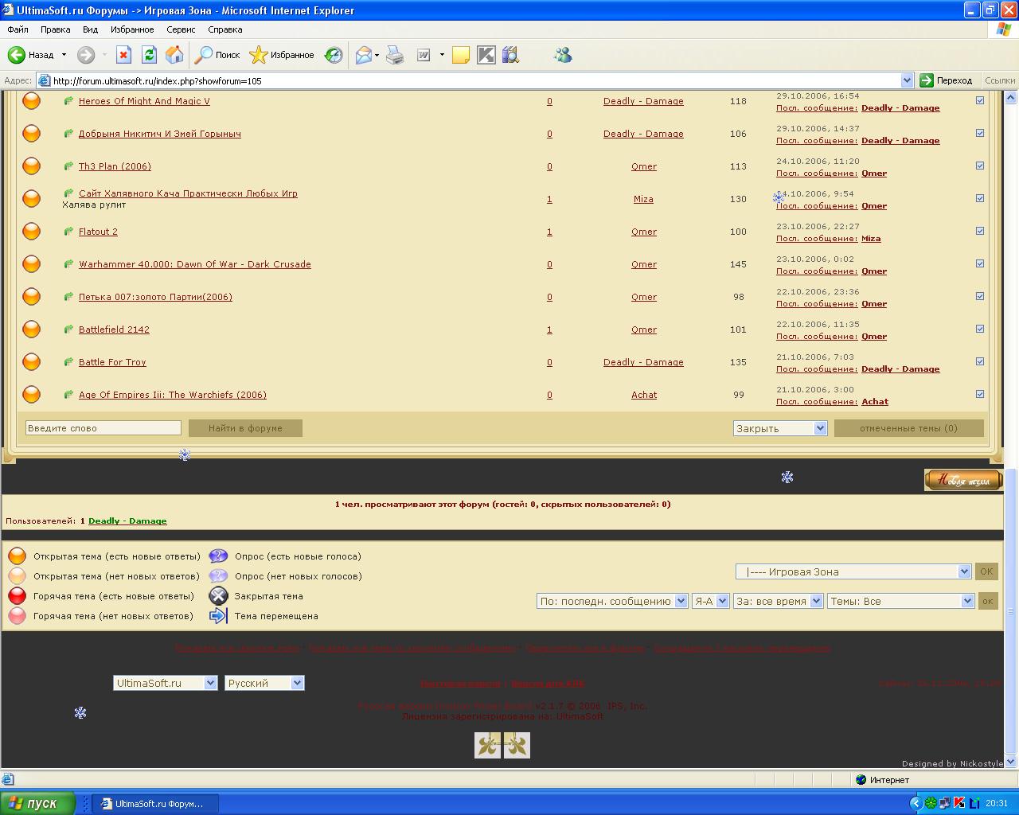Edit page with the Word icon
The height and width of the screenshot is (815, 1019).
[424, 55]
